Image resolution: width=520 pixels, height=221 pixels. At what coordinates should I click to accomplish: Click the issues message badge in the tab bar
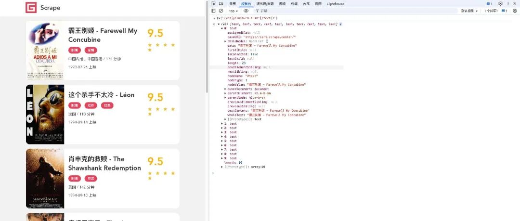[490, 4]
